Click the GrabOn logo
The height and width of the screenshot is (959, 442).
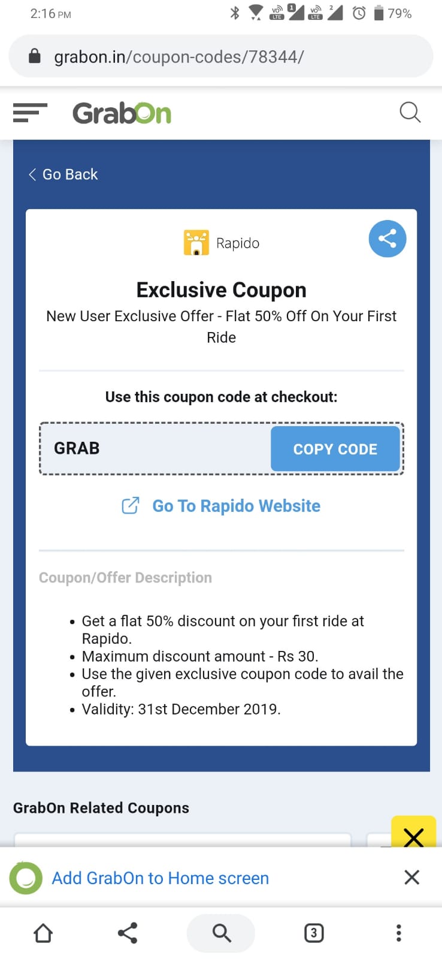[122, 113]
